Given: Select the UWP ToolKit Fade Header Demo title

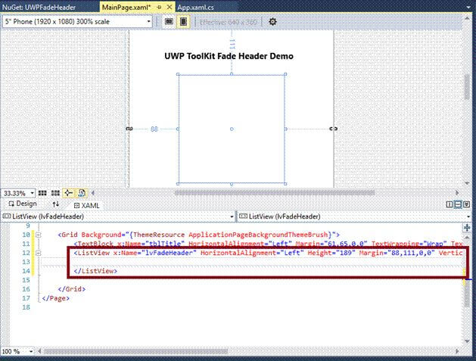Looking at the screenshot, I should click(229, 56).
